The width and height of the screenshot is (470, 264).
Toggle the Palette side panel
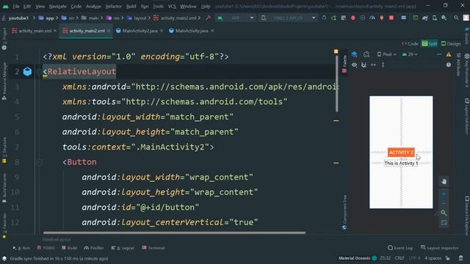344,64
